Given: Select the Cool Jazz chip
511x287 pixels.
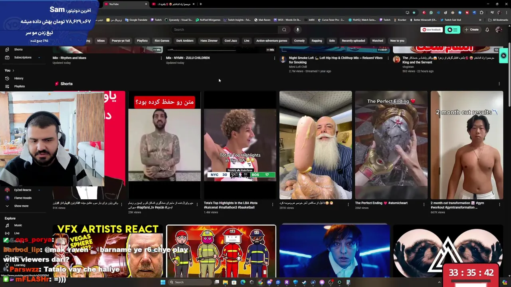Looking at the screenshot, I should point(231,41).
